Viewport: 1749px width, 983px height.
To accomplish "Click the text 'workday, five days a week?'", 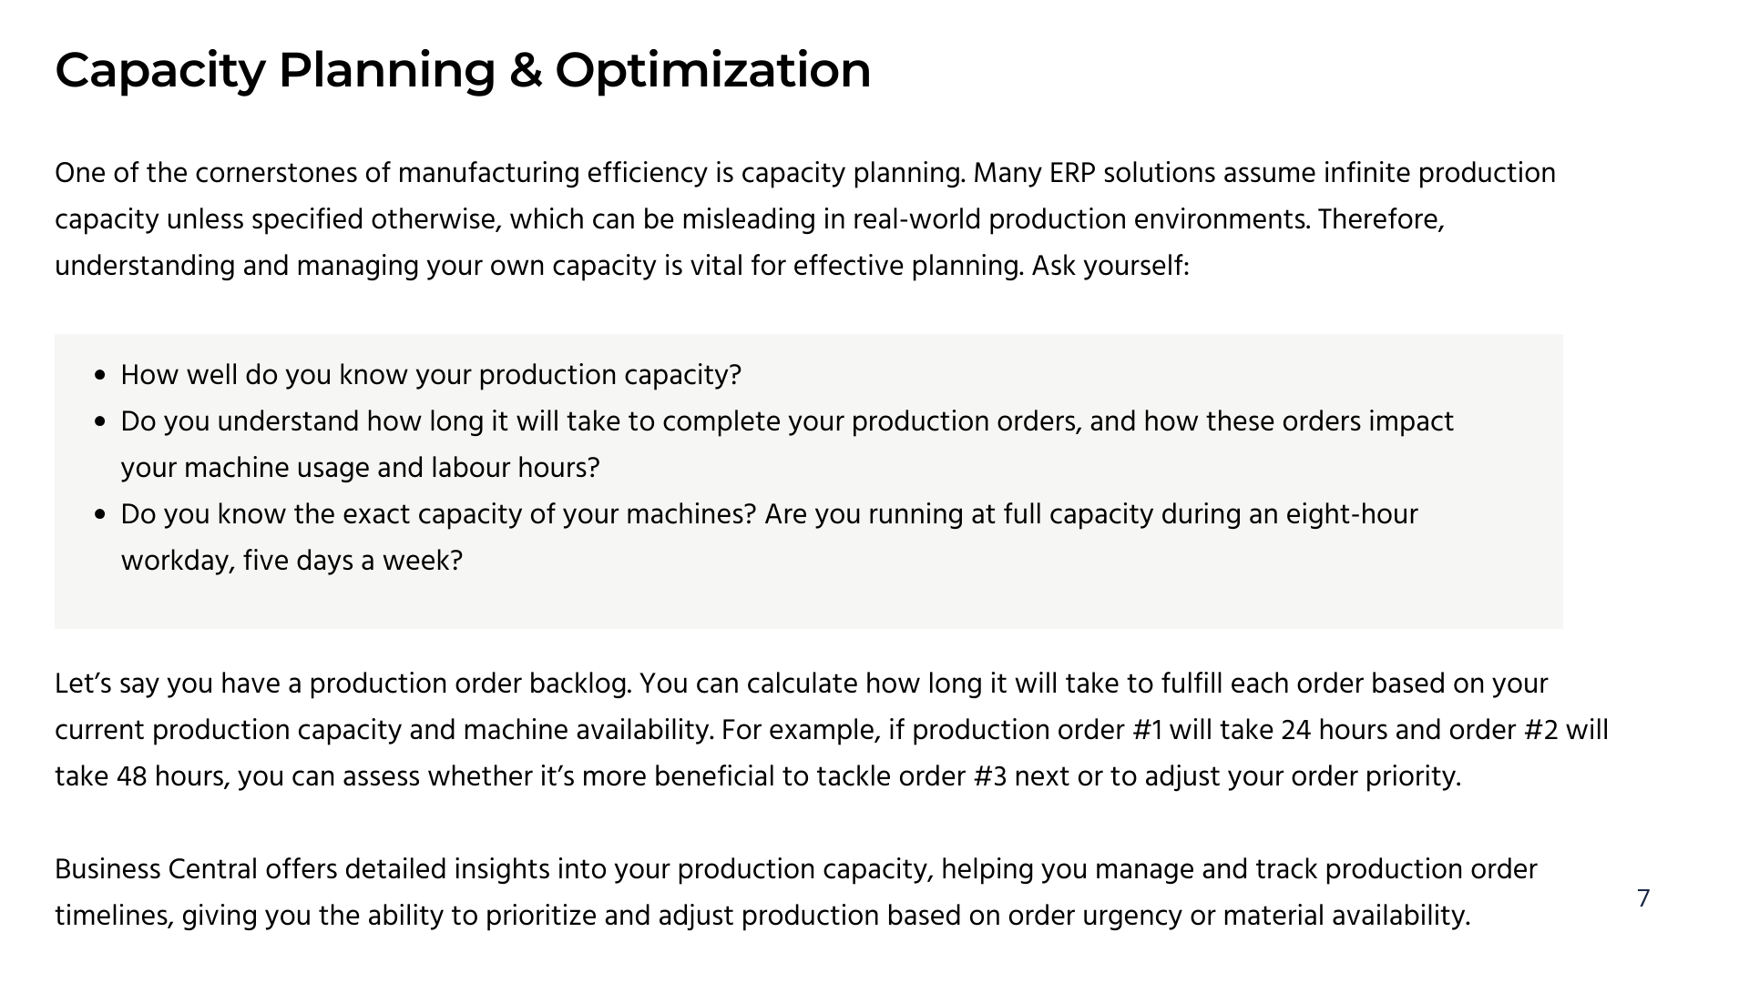I will click(x=291, y=561).
